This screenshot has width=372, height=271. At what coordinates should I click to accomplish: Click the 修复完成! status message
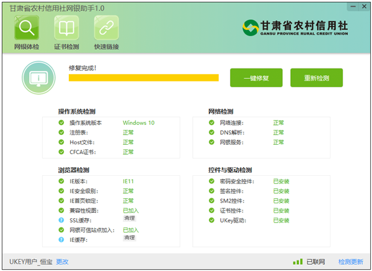[x=82, y=68]
